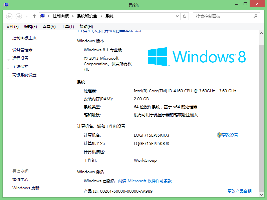The height and width of the screenshot is (200, 267).
Task: Click the Back navigation arrow
Action: [9, 16]
